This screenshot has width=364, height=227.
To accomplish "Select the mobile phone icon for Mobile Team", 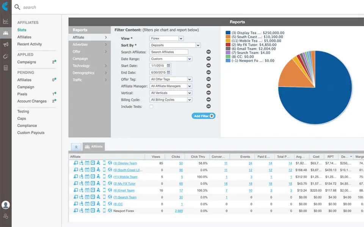I will [x=104, y=176].
